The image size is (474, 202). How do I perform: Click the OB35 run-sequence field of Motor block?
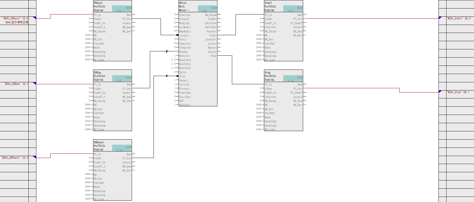click(x=207, y=8)
